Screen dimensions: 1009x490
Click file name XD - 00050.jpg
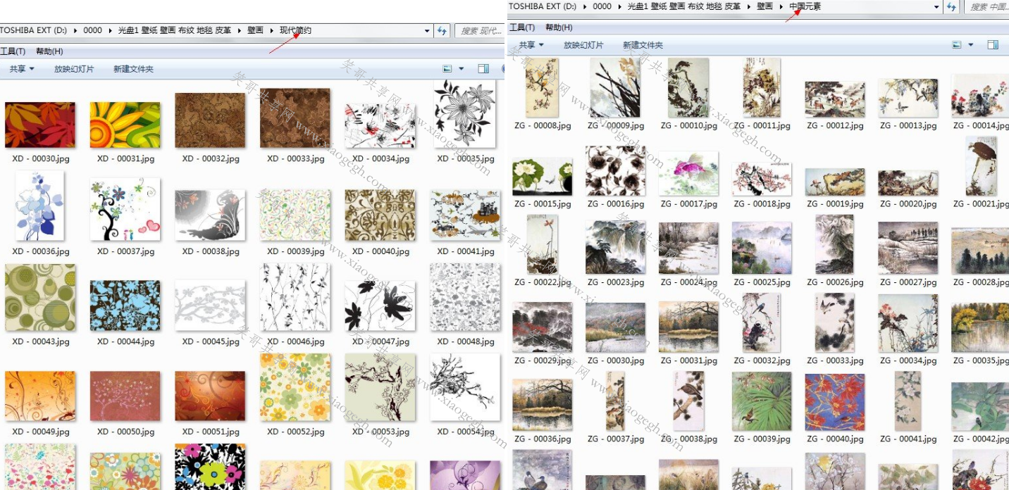point(125,432)
